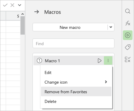Viewport: 134px width, 111px height.
Task: Select column S header
Action: click(x=13, y=16)
